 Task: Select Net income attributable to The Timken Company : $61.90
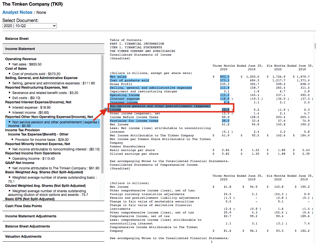tap(56, 168)
